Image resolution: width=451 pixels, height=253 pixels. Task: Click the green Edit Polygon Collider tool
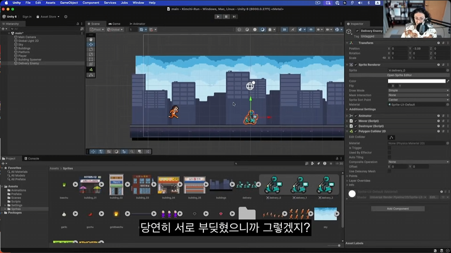coord(91,70)
